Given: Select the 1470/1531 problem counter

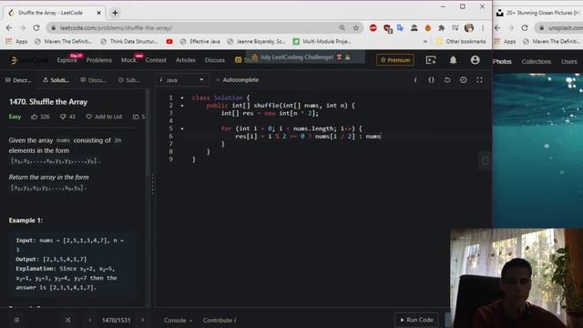Looking at the screenshot, I should (x=117, y=320).
